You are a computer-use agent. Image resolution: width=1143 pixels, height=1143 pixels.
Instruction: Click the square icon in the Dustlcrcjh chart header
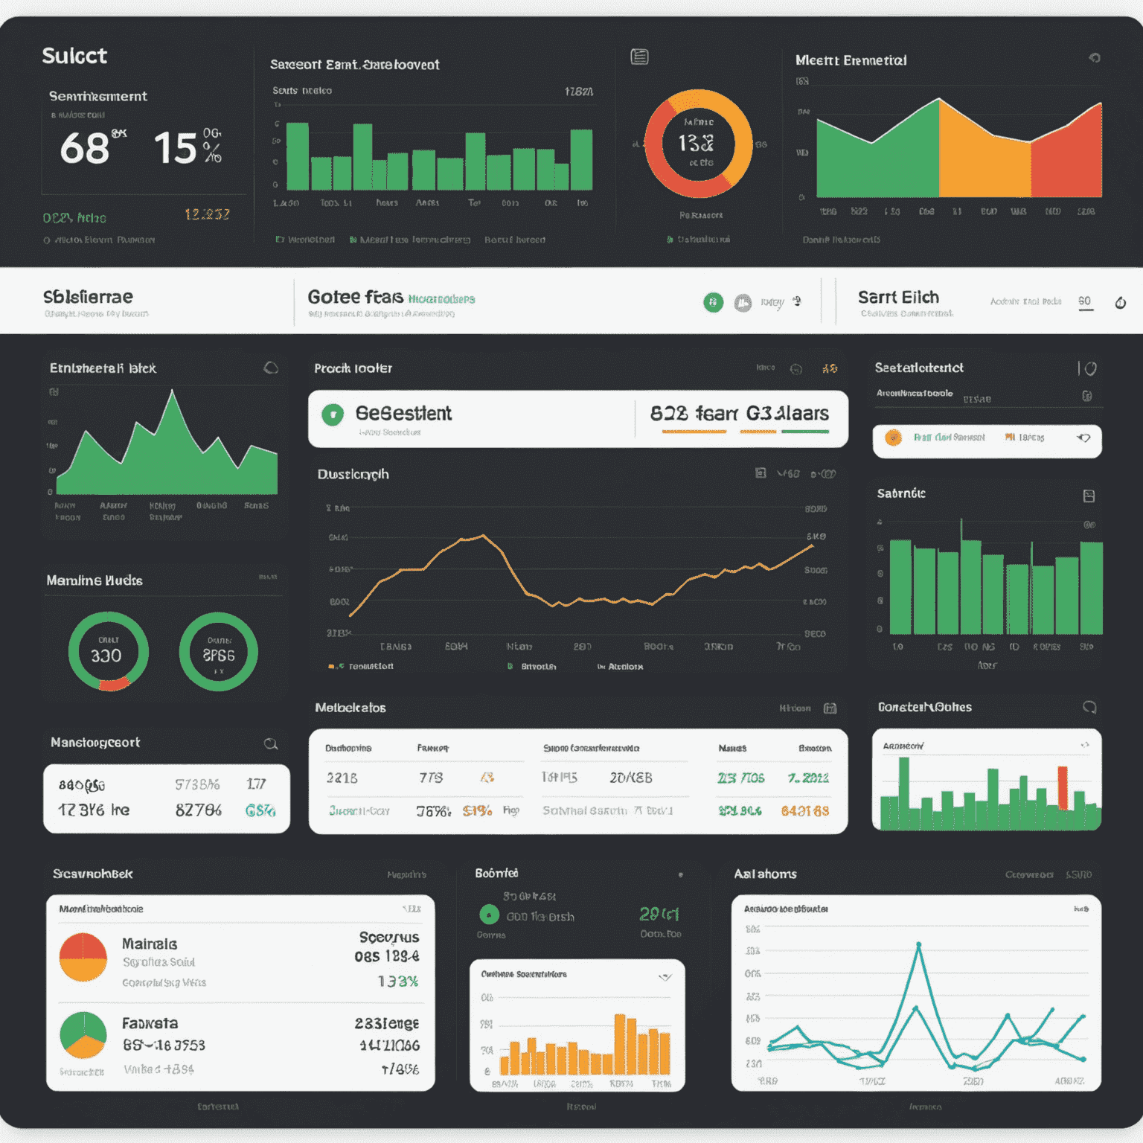click(761, 473)
